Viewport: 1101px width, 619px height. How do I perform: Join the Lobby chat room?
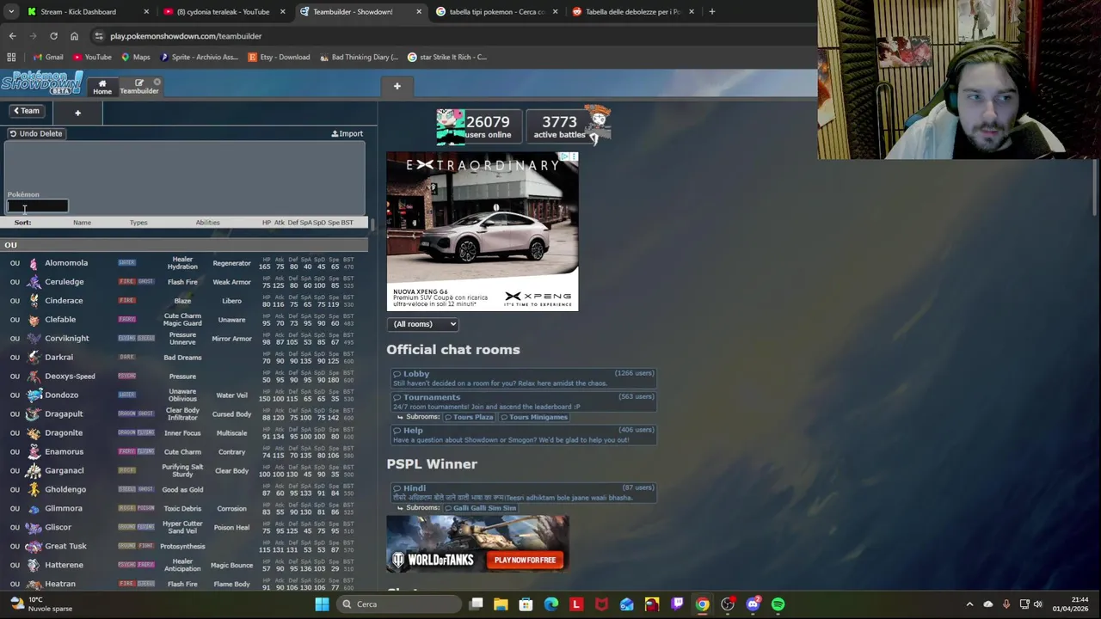click(523, 378)
